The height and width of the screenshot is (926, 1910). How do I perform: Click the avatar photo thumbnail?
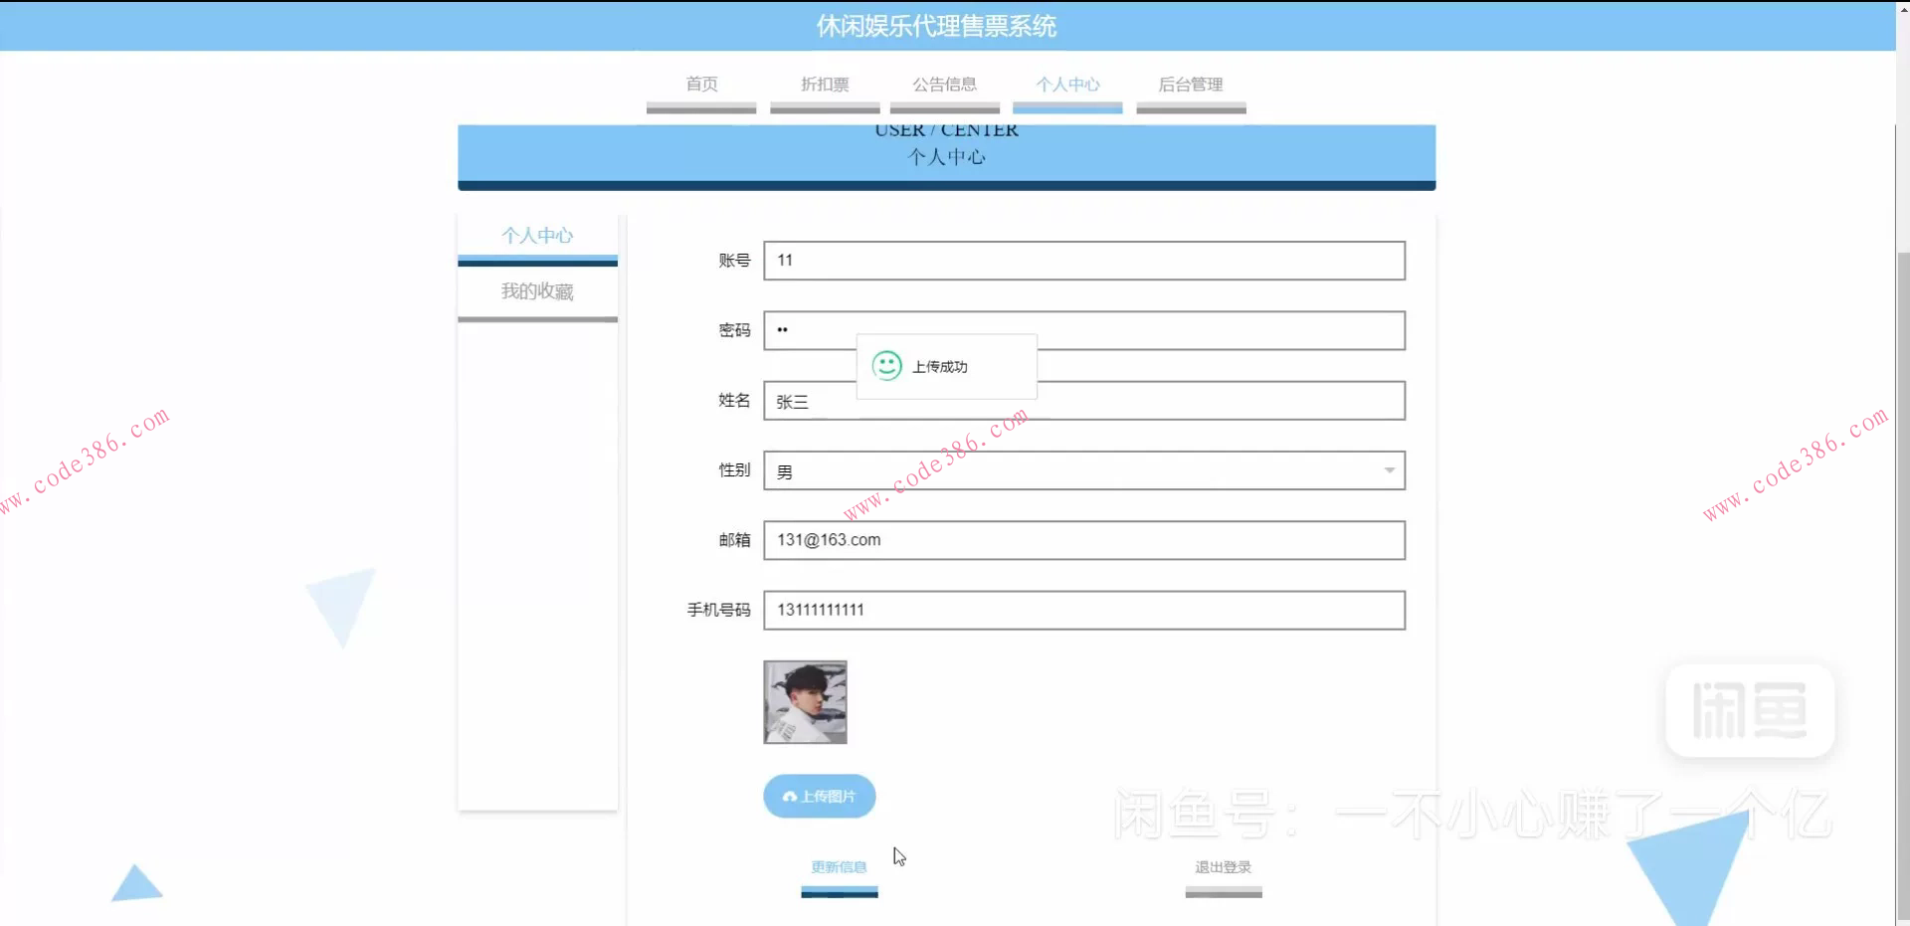point(805,701)
